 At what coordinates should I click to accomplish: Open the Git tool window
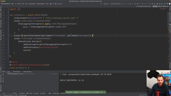[4, 93]
